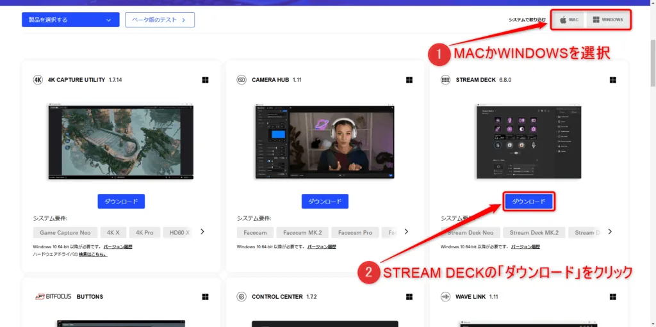Open Camera Hub バージョン履歴 link
The height and width of the screenshot is (327, 656).
[x=322, y=247]
